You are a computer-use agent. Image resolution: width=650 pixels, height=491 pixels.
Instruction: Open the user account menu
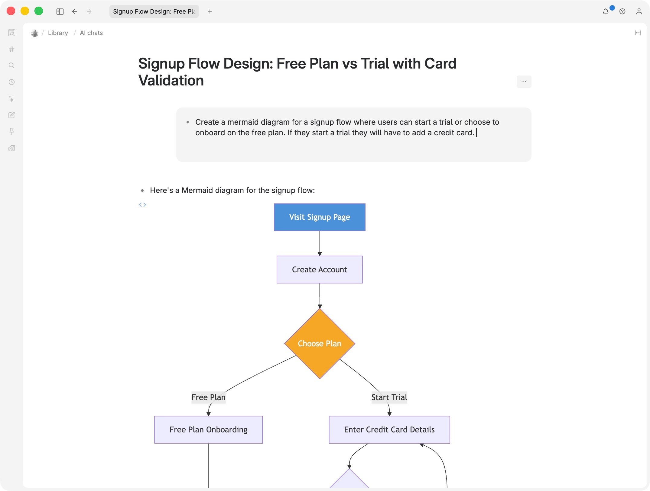coord(639,11)
